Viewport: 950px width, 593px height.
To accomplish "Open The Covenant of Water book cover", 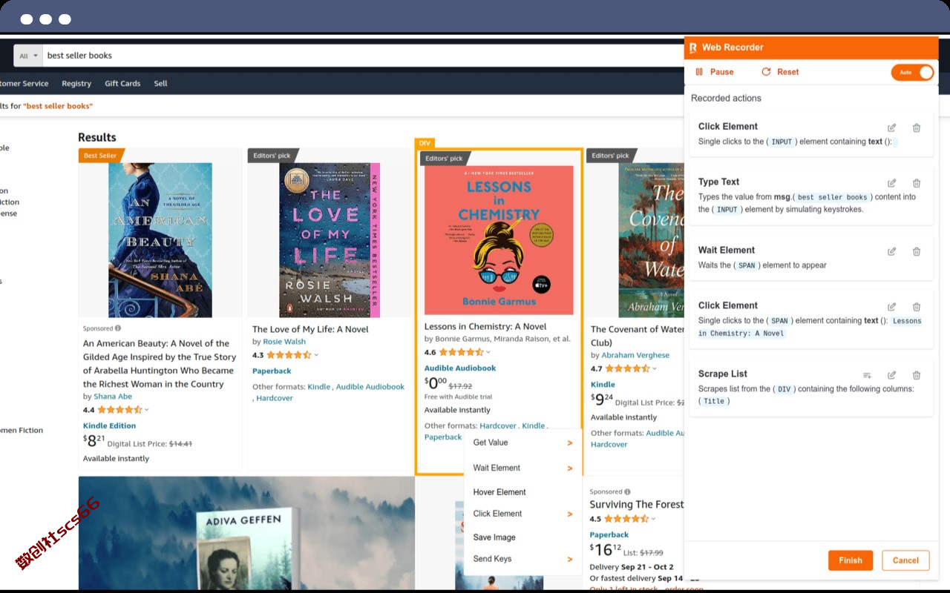I will pos(652,240).
